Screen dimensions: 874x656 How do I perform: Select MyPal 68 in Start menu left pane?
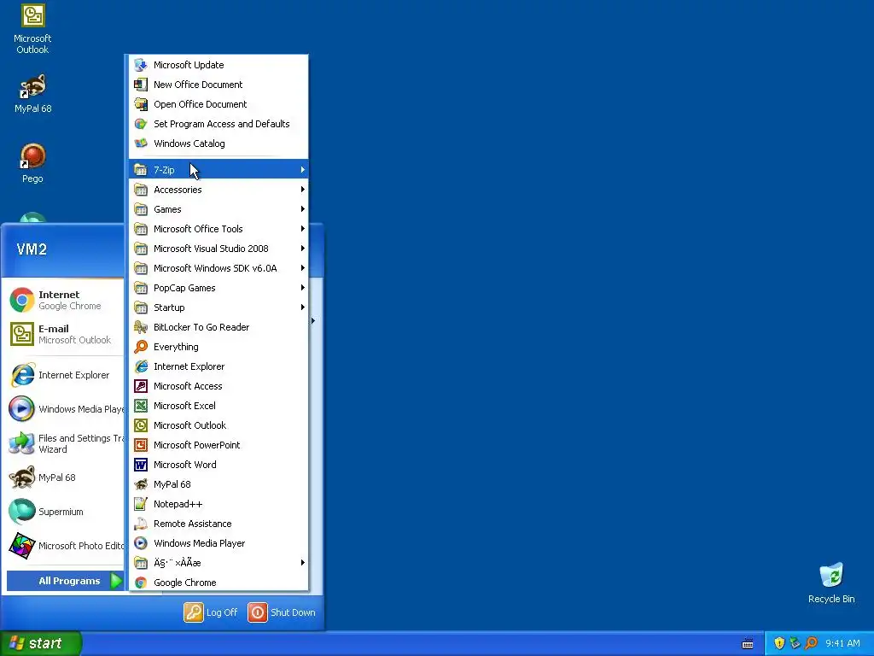(x=65, y=477)
